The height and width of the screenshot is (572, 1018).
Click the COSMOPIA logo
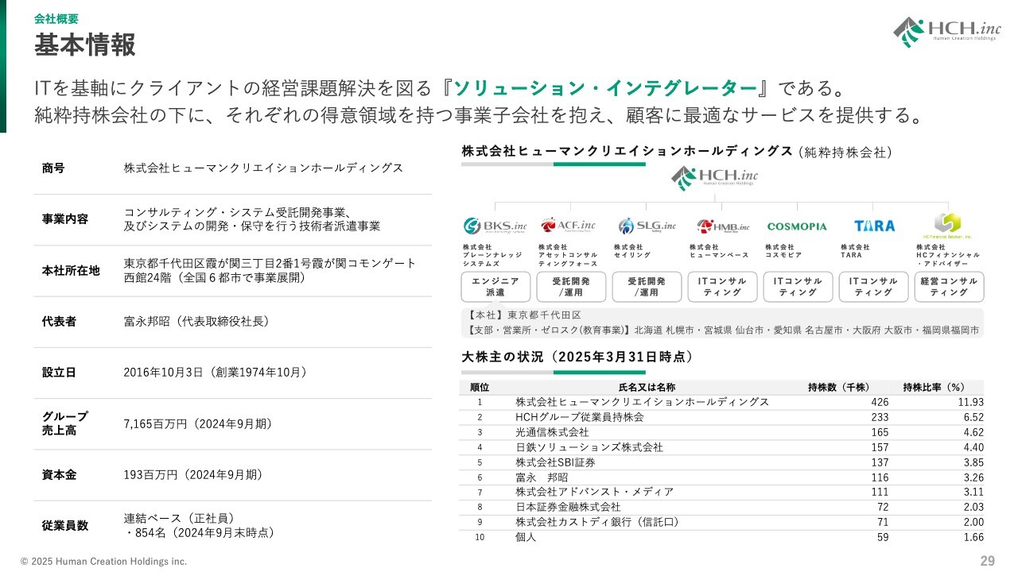pos(797,226)
